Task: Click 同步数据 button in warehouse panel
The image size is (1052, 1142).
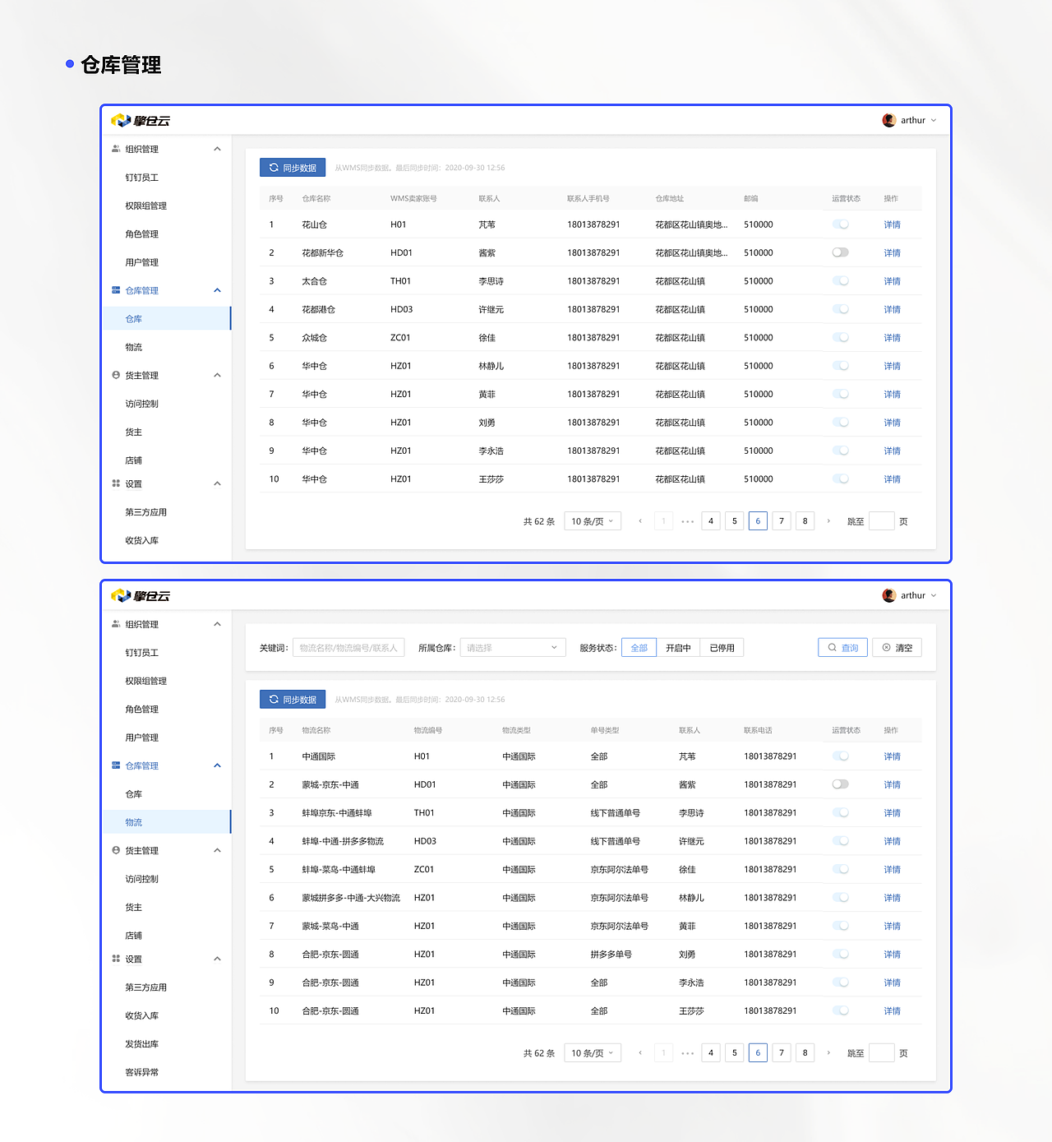Action: (293, 168)
